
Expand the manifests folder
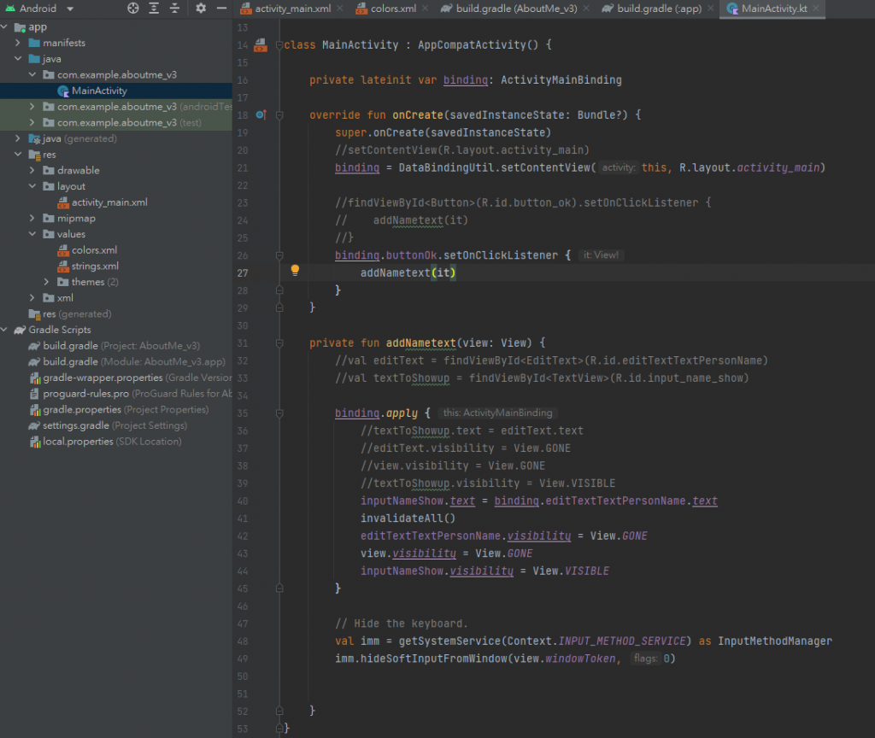click(18, 43)
